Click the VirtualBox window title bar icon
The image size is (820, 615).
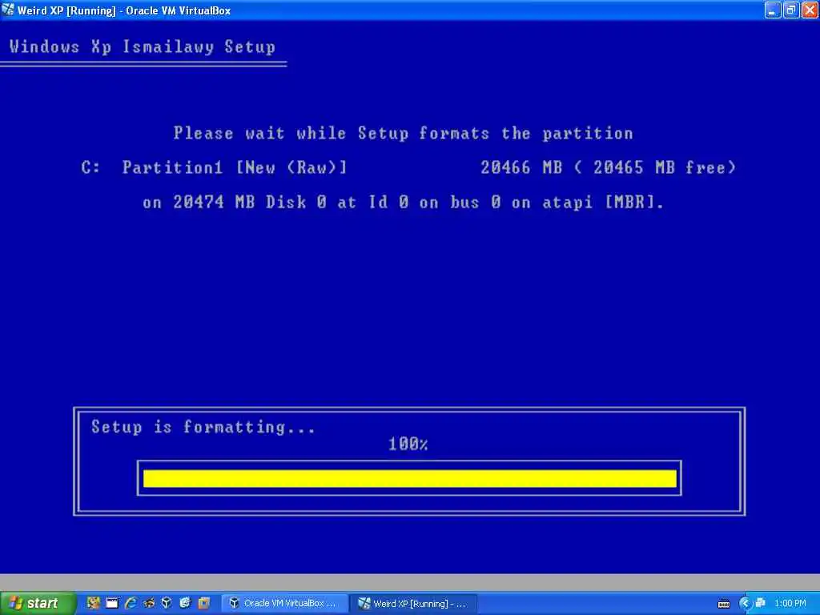click(8, 10)
